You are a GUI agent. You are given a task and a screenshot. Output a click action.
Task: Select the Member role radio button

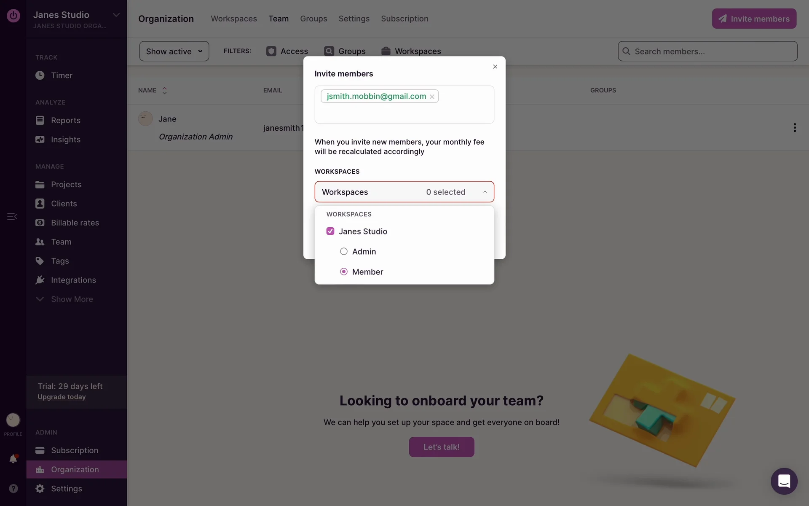(344, 272)
